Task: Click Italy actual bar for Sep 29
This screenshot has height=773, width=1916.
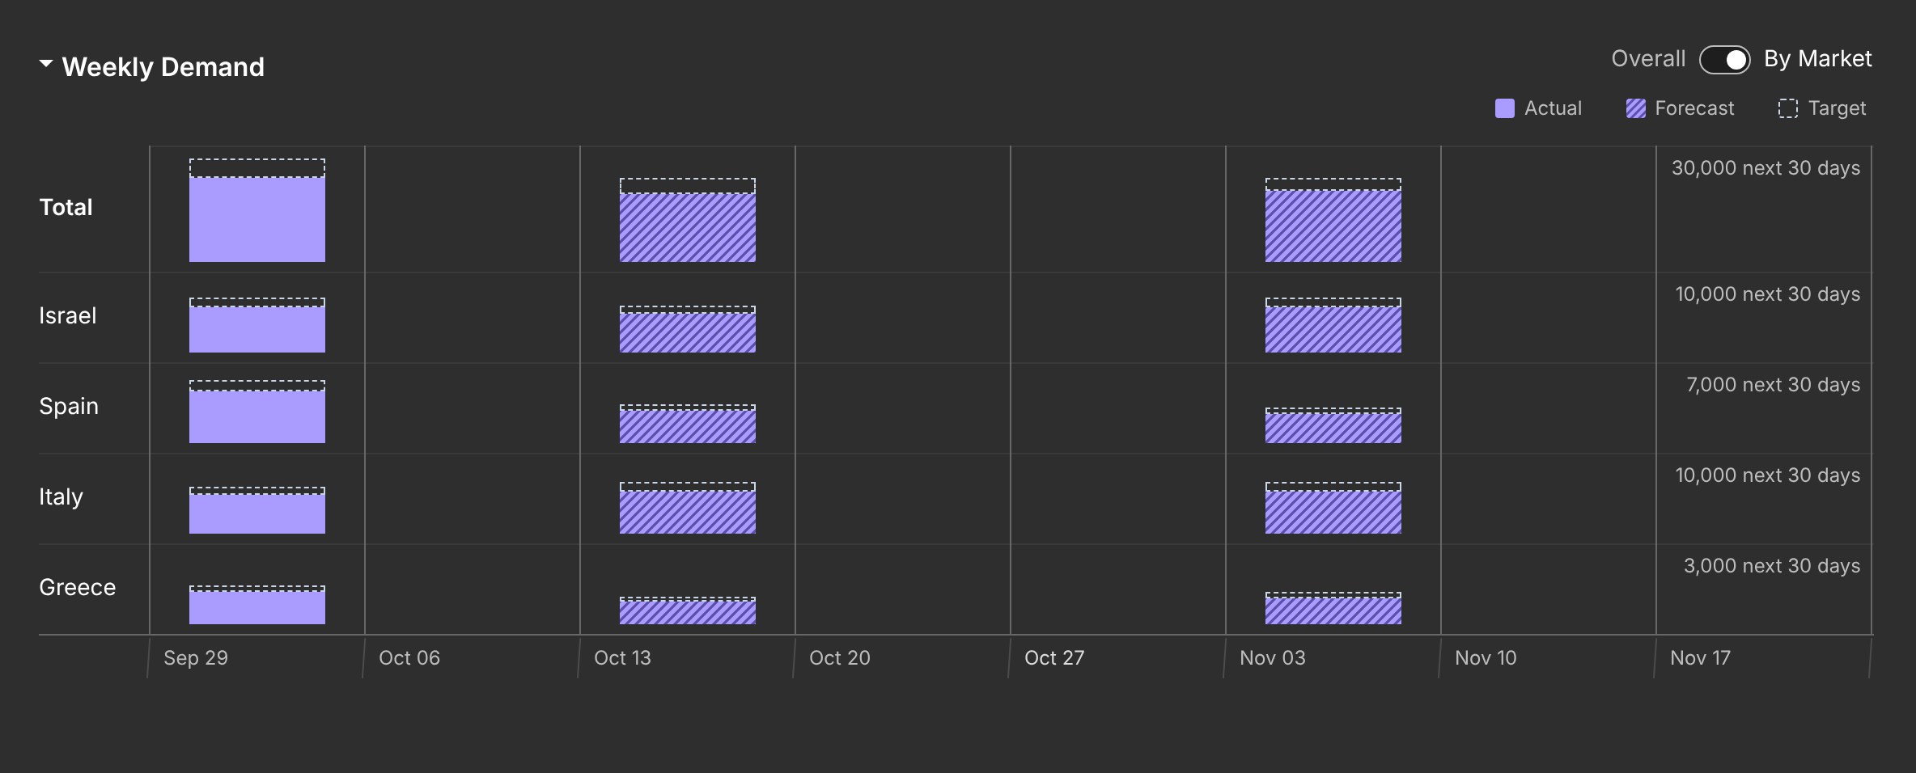Action: tap(257, 513)
